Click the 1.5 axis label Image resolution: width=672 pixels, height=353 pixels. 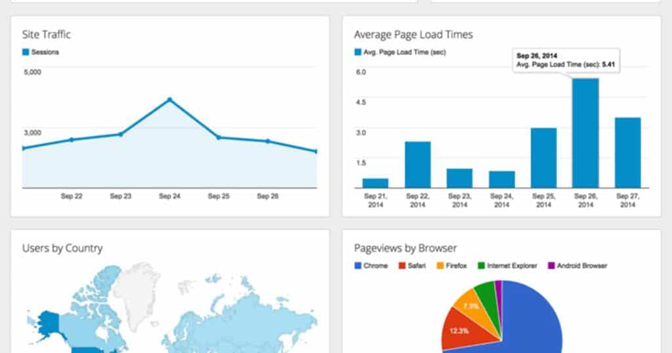point(361,163)
